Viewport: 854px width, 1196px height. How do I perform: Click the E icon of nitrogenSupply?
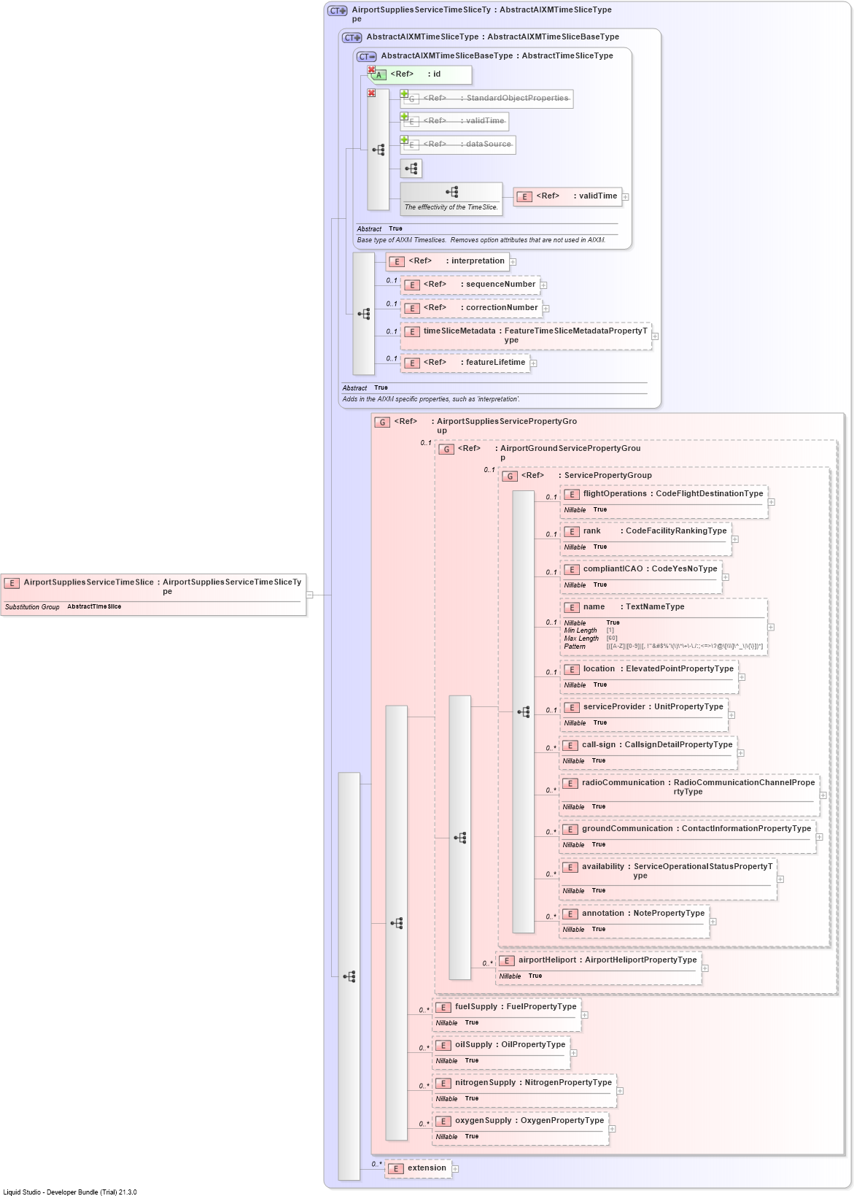tap(443, 1083)
